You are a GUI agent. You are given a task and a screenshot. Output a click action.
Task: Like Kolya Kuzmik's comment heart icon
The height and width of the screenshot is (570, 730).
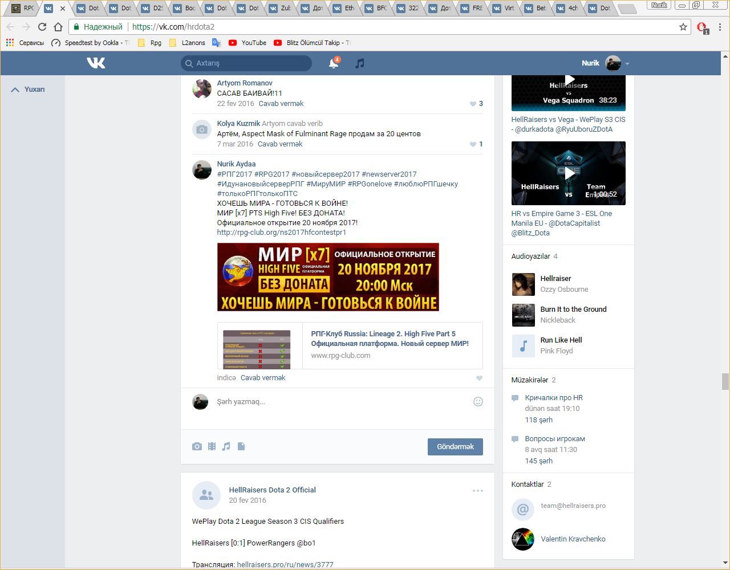point(473,144)
